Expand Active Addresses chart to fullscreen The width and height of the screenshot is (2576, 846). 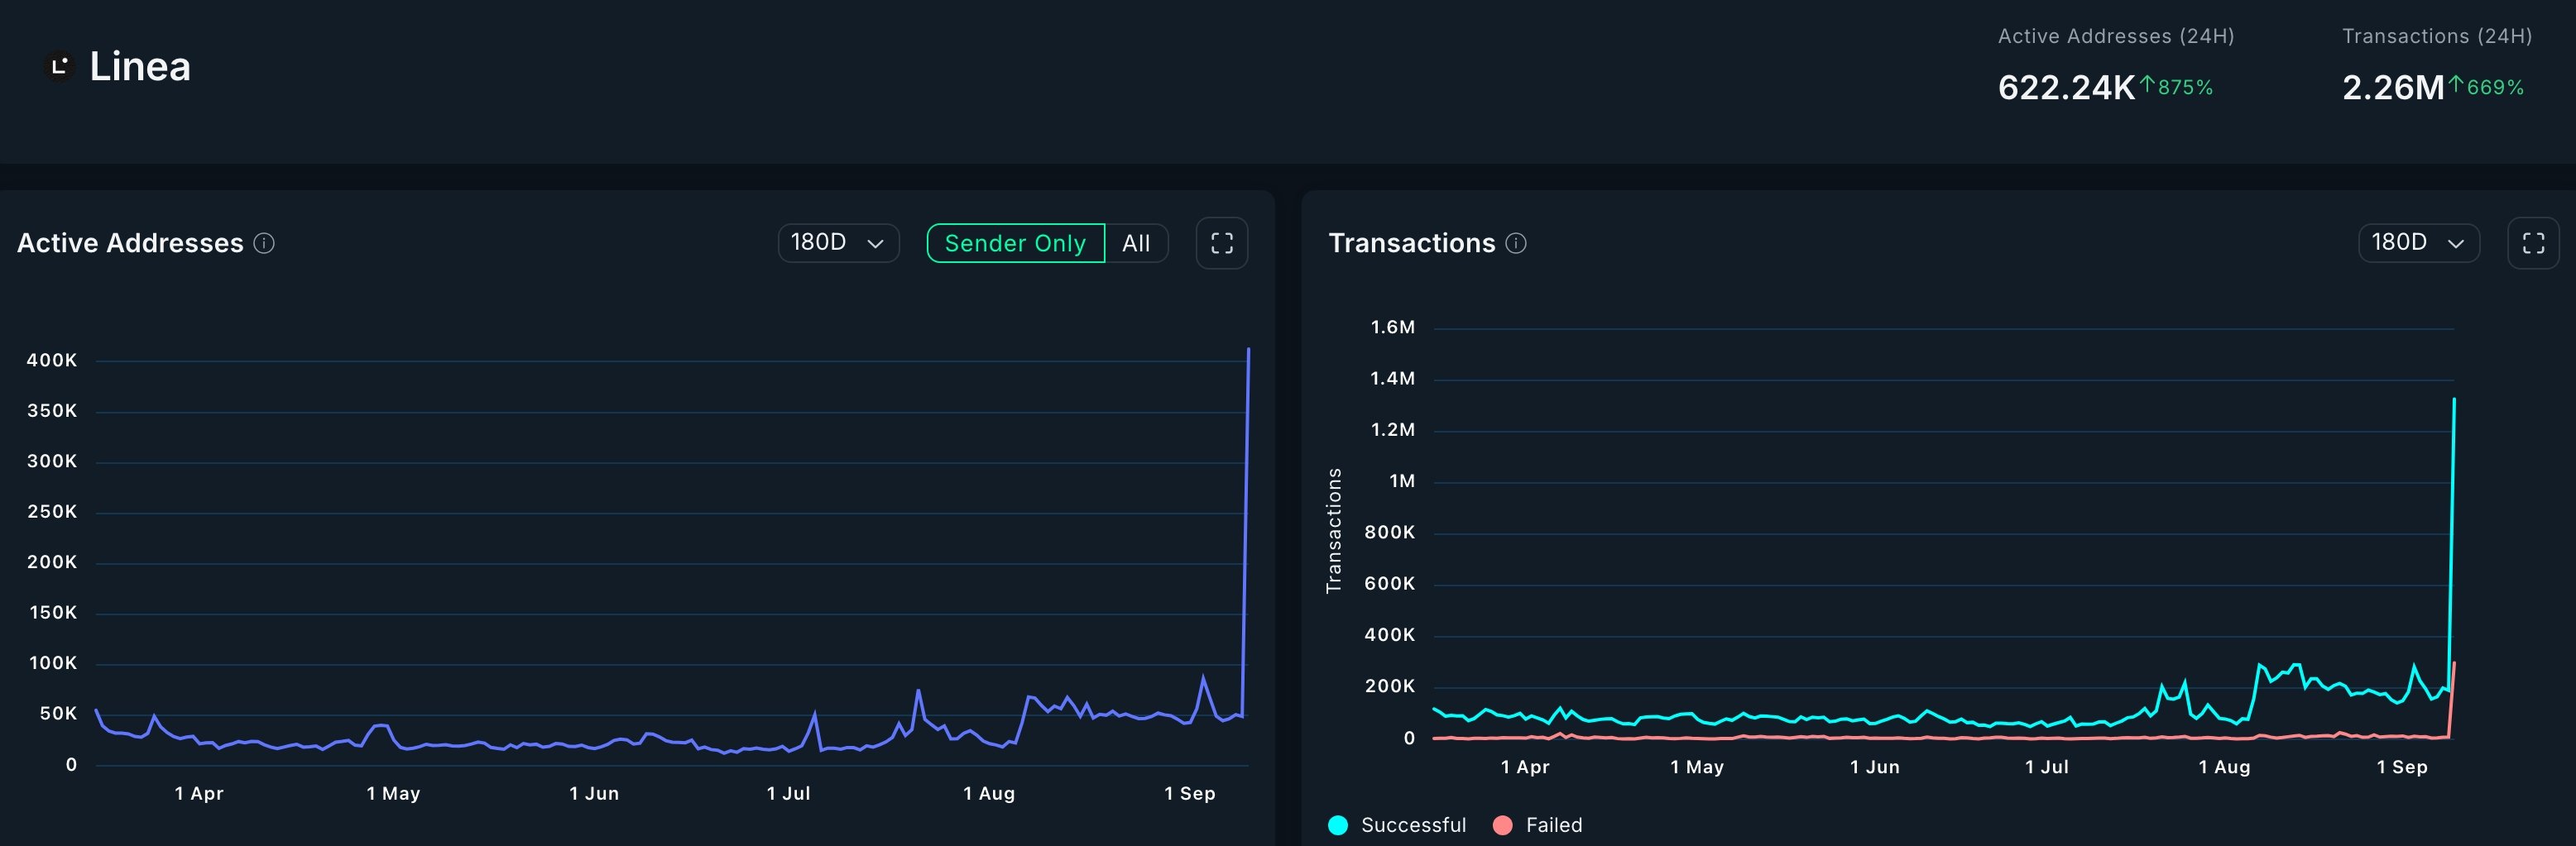pos(1221,242)
